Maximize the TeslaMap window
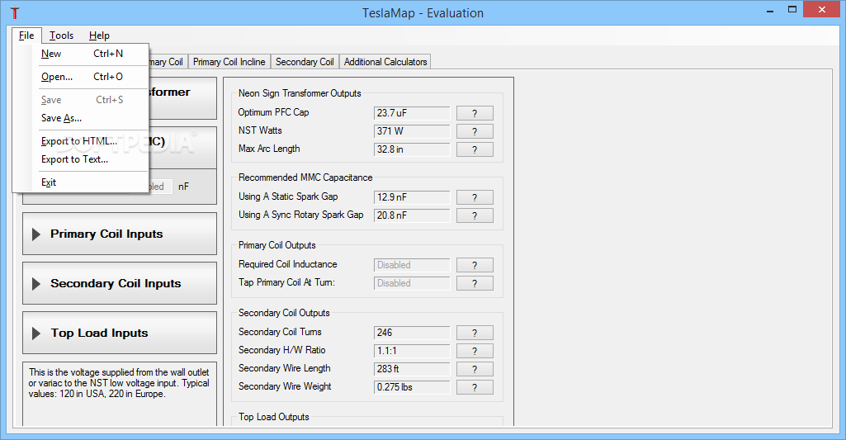The height and width of the screenshot is (440, 846). [792, 10]
